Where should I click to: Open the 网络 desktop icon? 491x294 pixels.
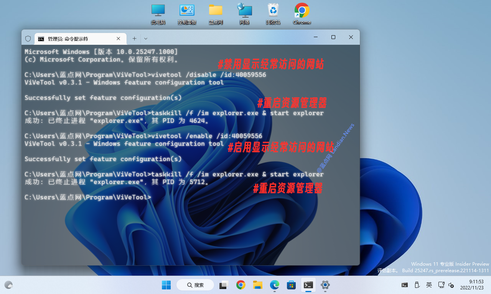pyautogui.click(x=244, y=14)
